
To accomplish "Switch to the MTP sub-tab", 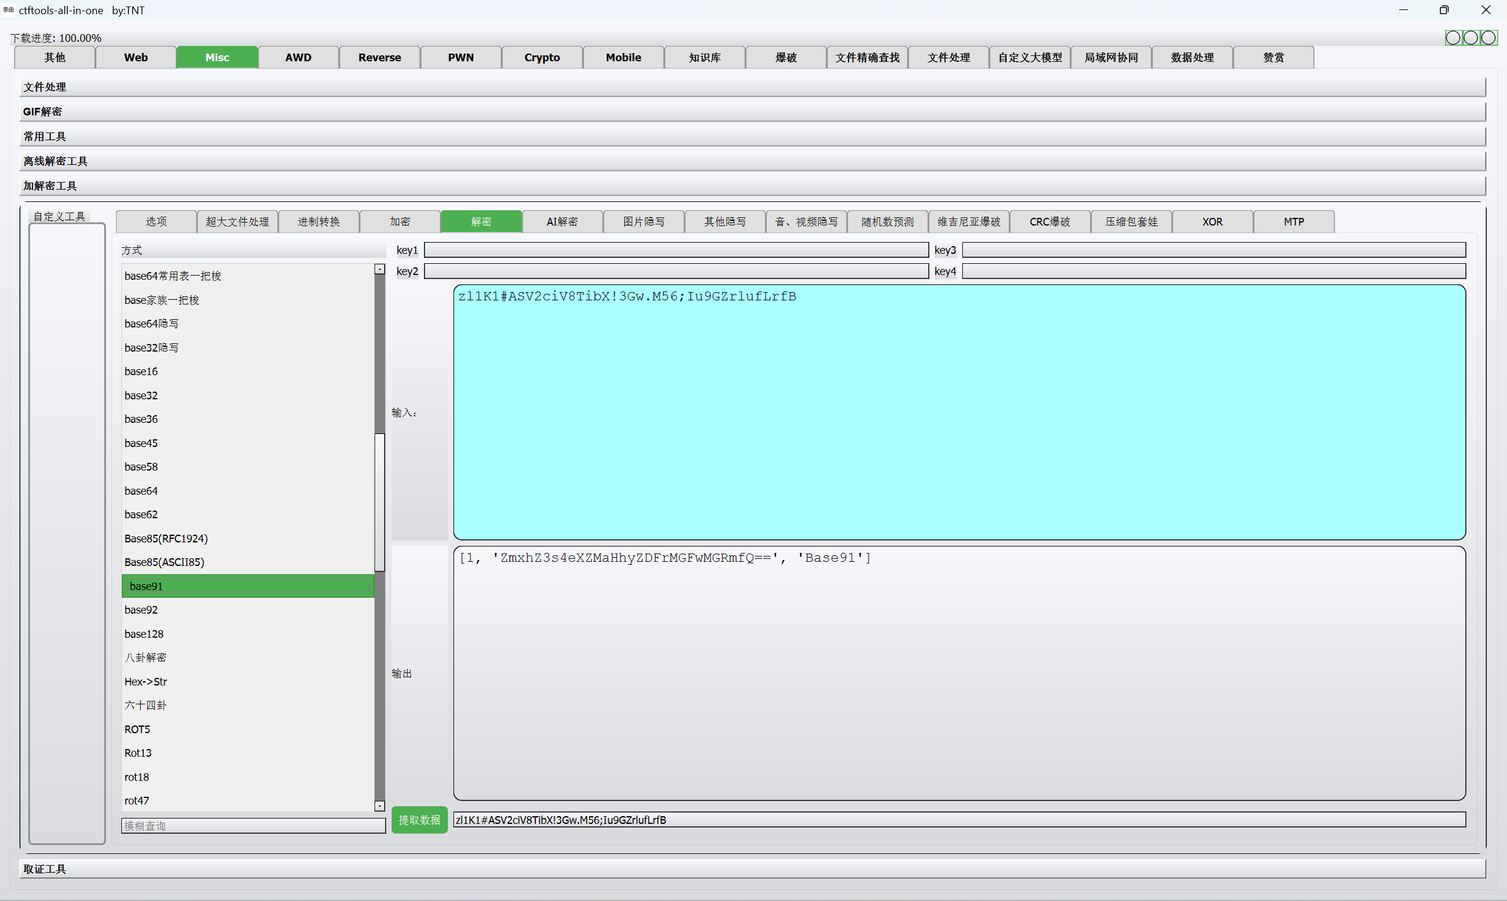I will (x=1294, y=221).
